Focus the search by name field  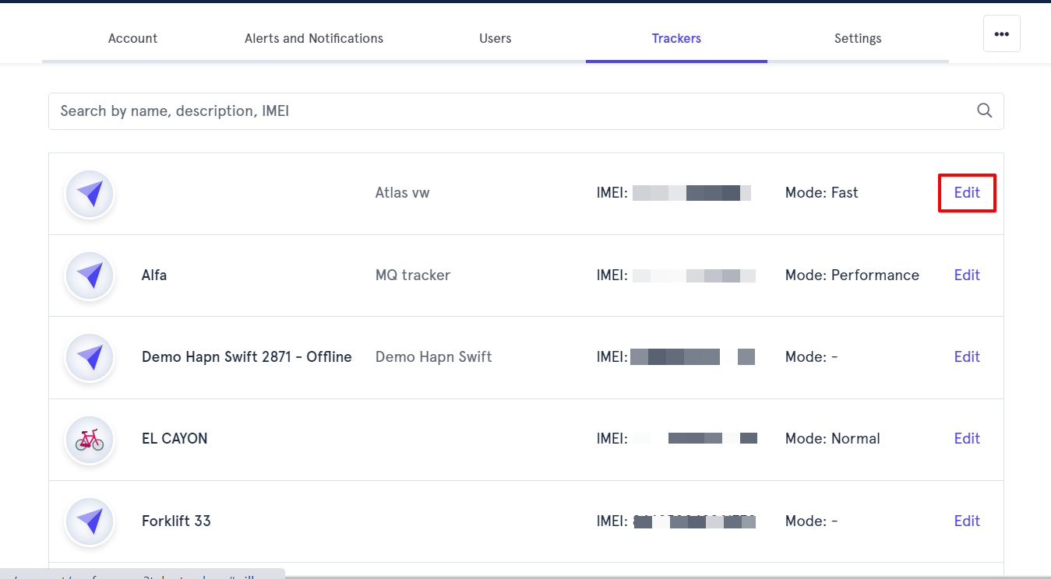pos(526,111)
